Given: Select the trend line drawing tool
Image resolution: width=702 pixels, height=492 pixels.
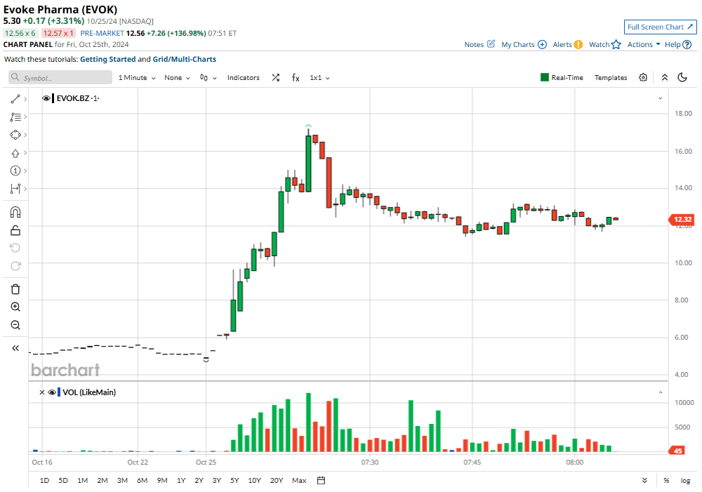Looking at the screenshot, I should click(x=15, y=99).
